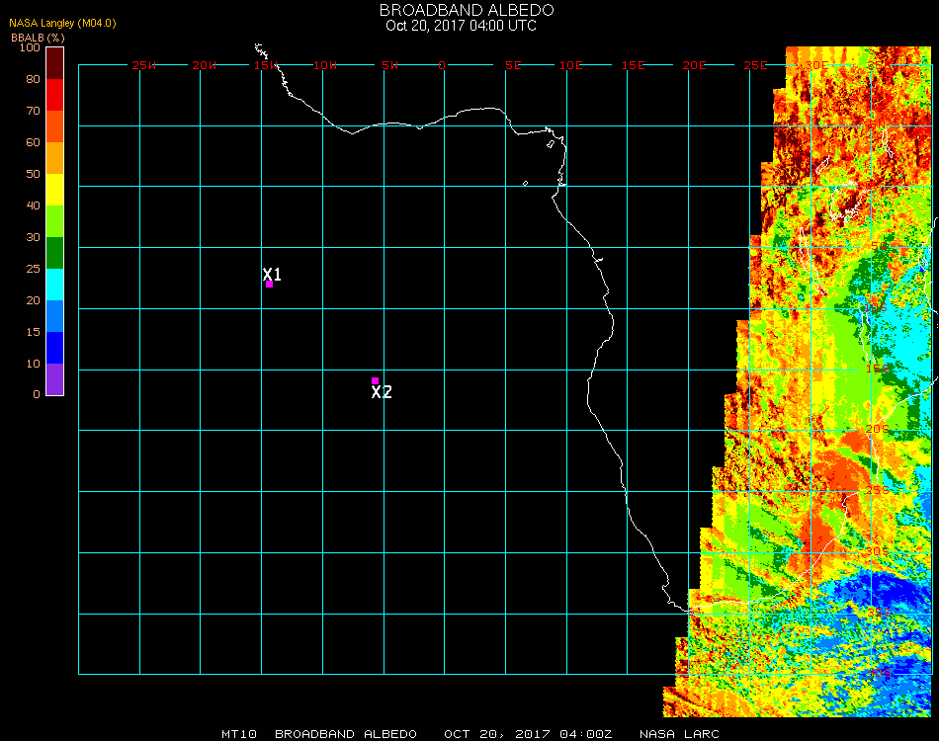Click the light green 30-40% legend swatch
Image resolution: width=939 pixels, height=741 pixels.
pyautogui.click(x=54, y=221)
